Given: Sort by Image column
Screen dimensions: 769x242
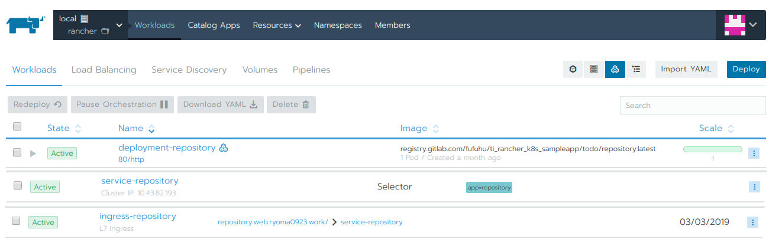Looking at the screenshot, I should 419,128.
